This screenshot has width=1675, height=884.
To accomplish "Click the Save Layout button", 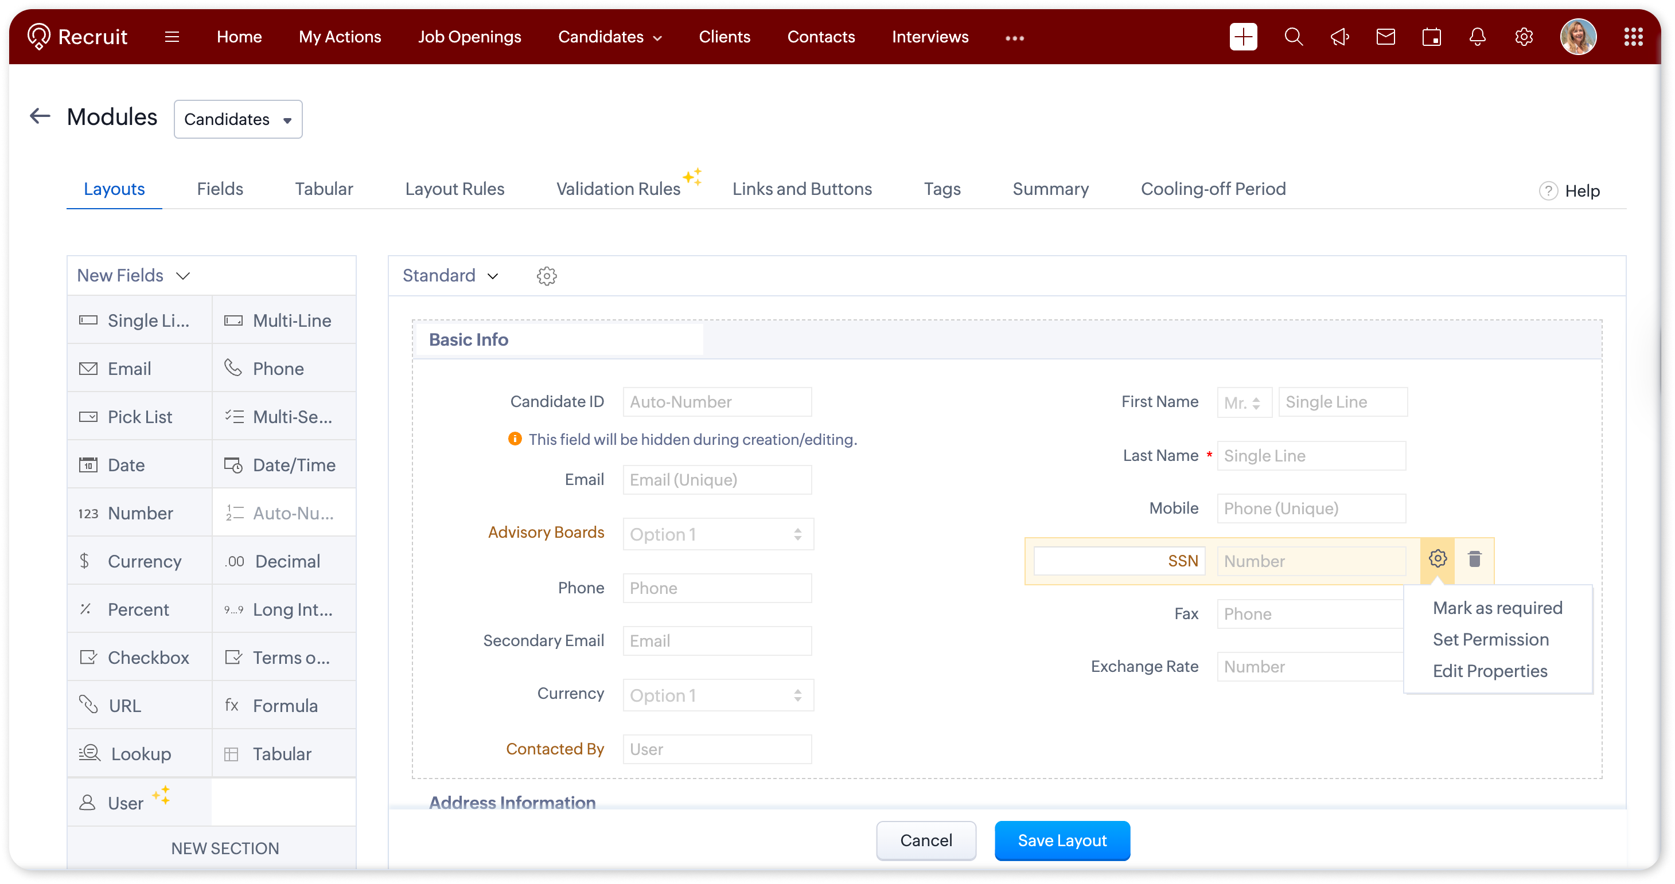I will (1062, 840).
